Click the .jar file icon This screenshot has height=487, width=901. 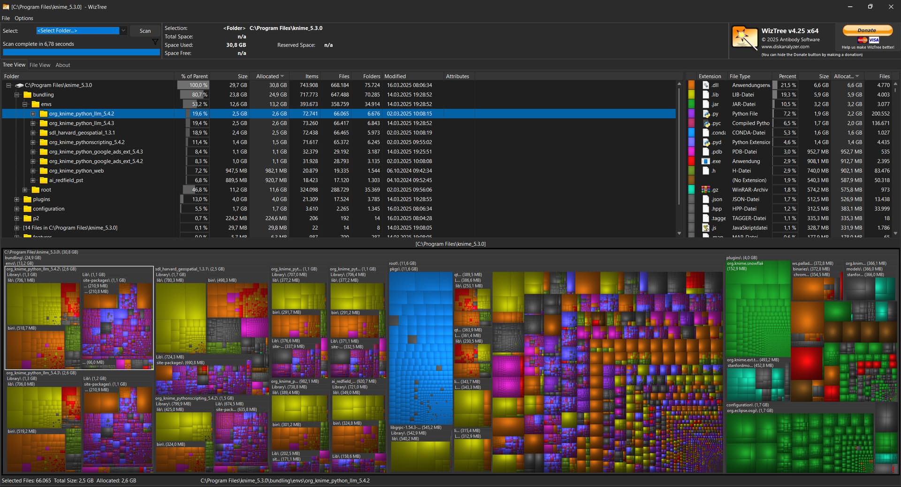(705, 104)
